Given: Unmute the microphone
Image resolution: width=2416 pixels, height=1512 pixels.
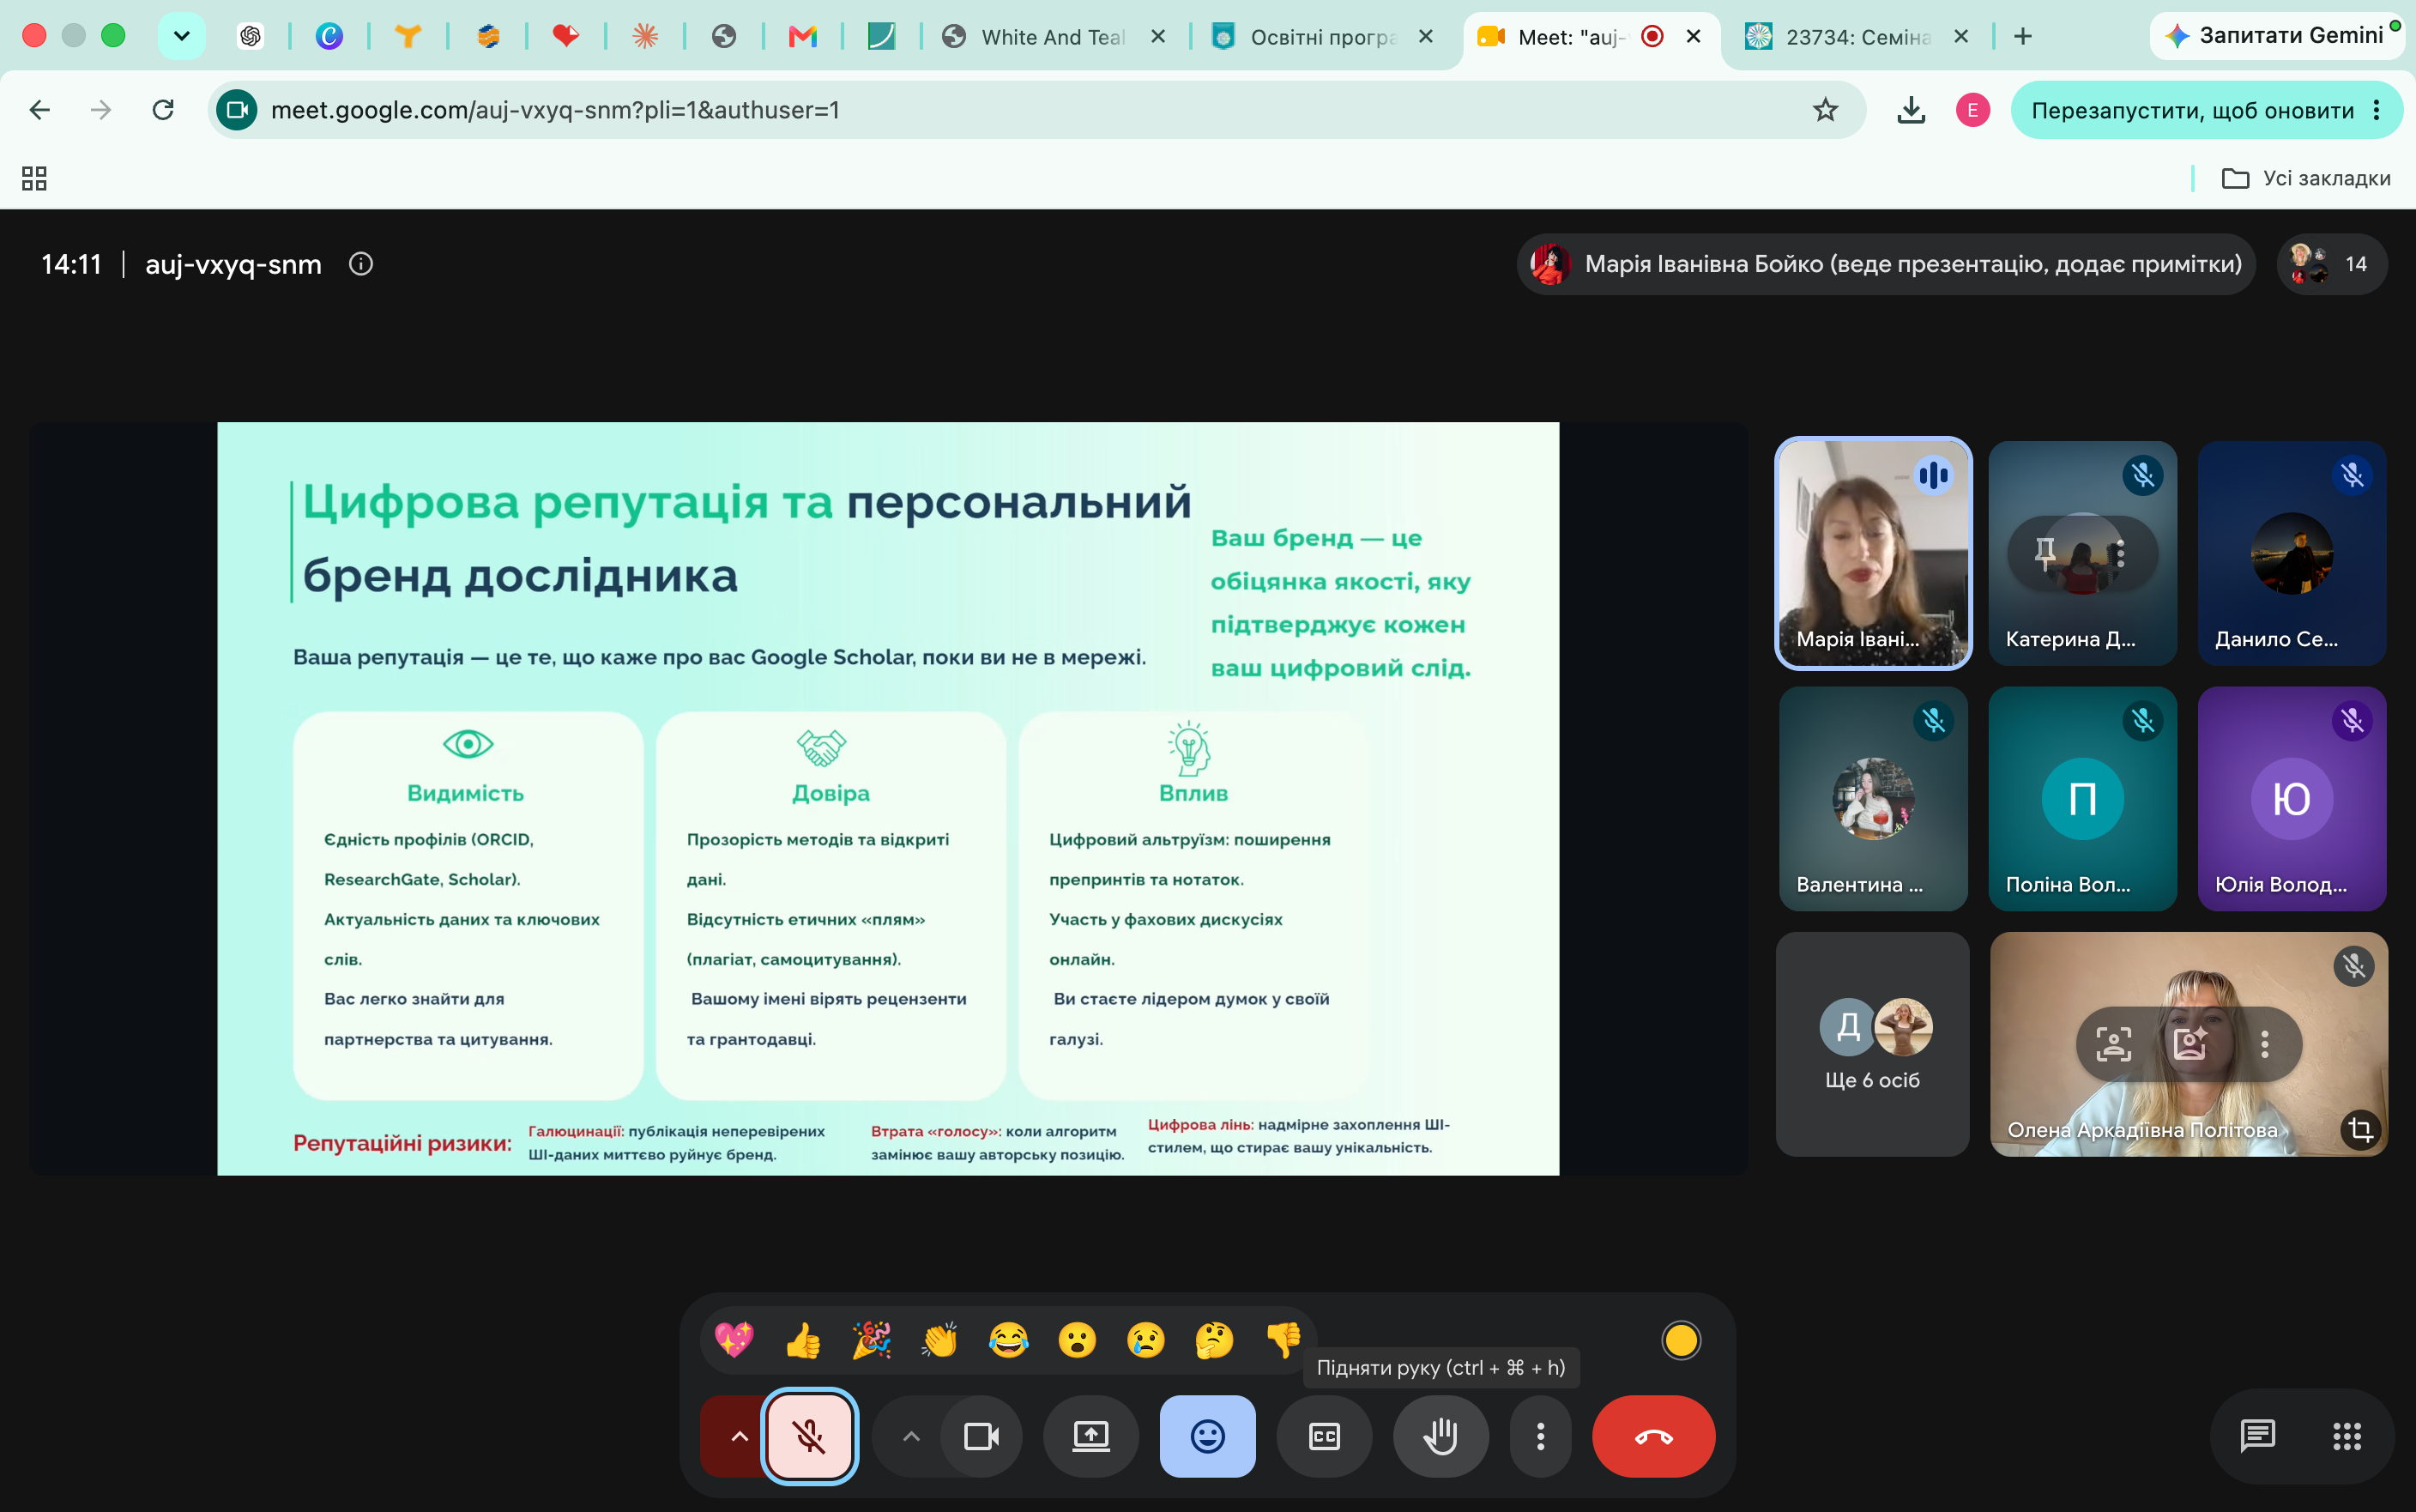Looking at the screenshot, I should point(810,1436).
